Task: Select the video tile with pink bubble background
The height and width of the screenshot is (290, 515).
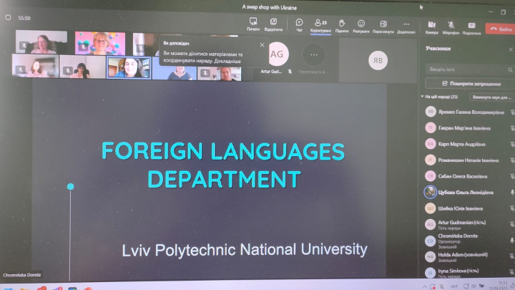Action: click(x=100, y=43)
